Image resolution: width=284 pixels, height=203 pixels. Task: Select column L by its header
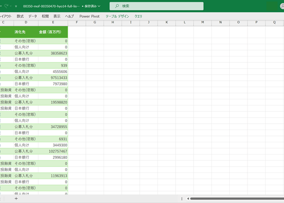point(184,22)
